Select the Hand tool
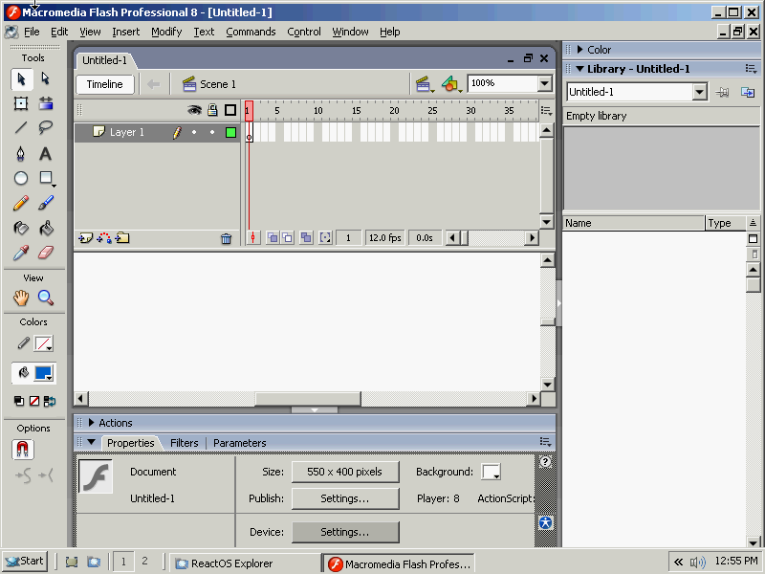The width and height of the screenshot is (765, 574). [21, 298]
